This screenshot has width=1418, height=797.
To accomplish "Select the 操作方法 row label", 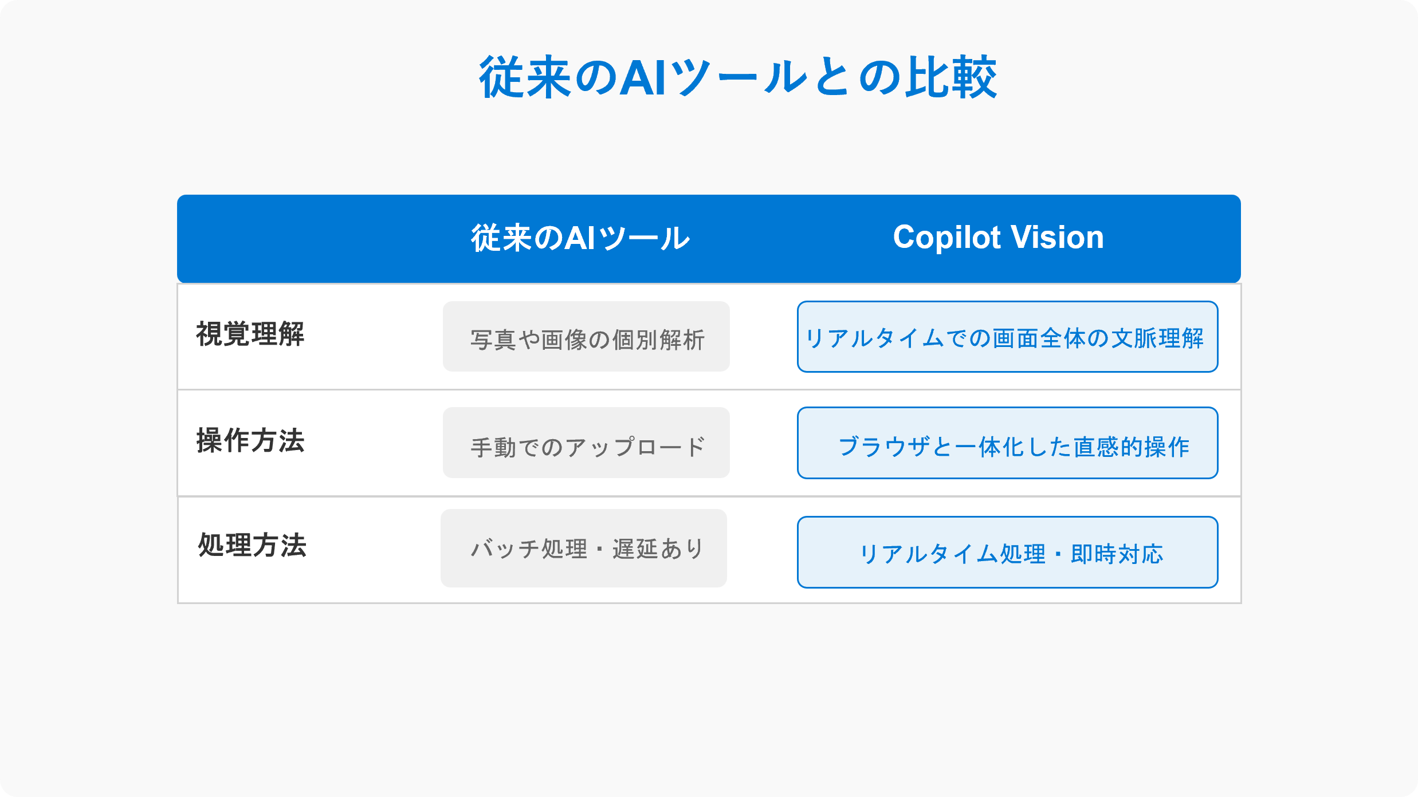I will [x=250, y=441].
